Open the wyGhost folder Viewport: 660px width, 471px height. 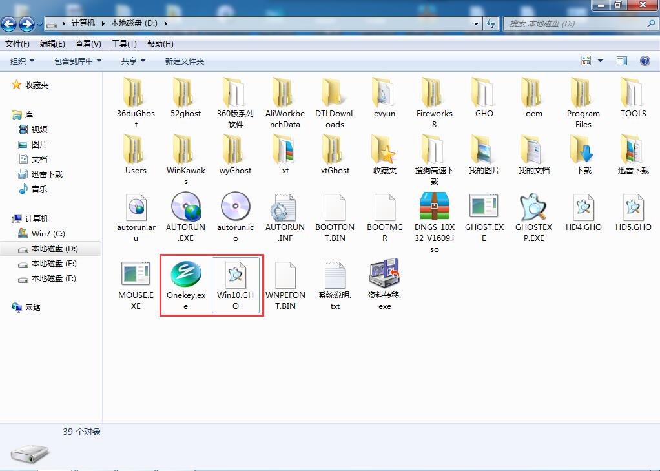coord(235,153)
